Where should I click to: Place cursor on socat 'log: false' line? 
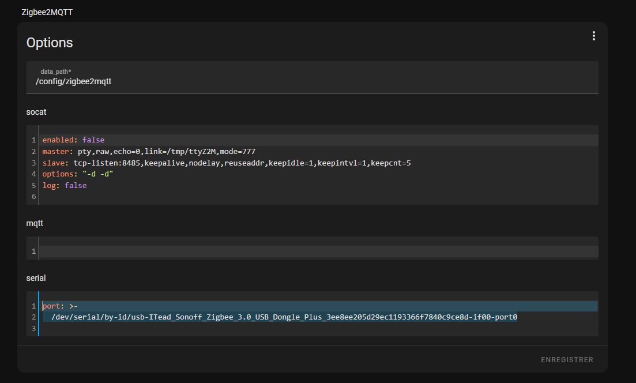click(x=64, y=186)
